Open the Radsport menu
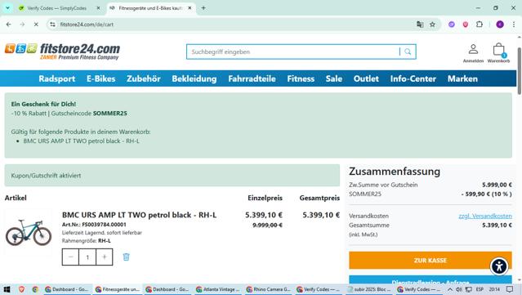This screenshot has width=522, height=295. (57, 78)
